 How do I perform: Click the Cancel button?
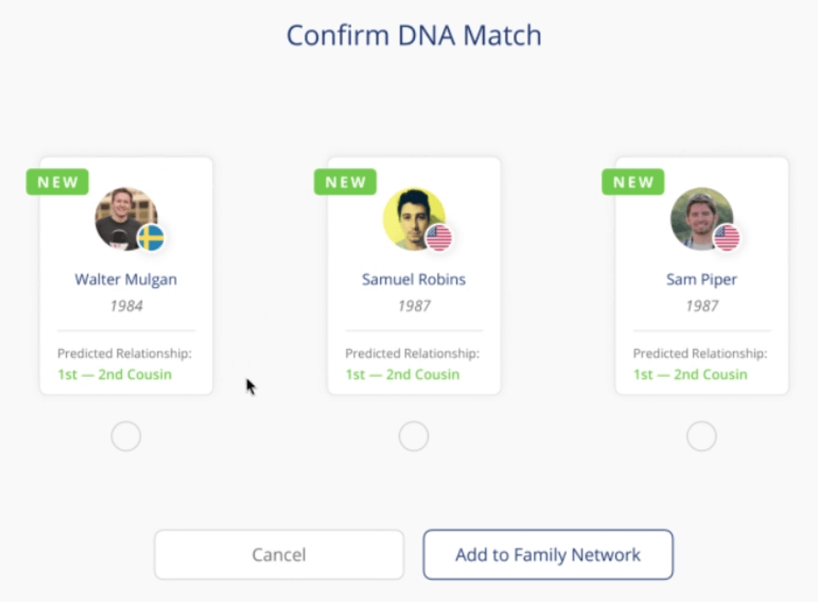278,554
